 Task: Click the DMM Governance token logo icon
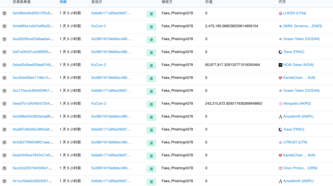point(280,26)
